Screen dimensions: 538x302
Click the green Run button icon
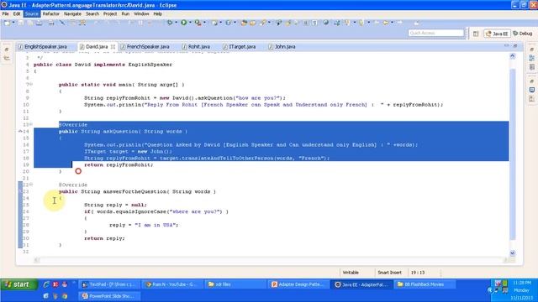[x=184, y=23]
